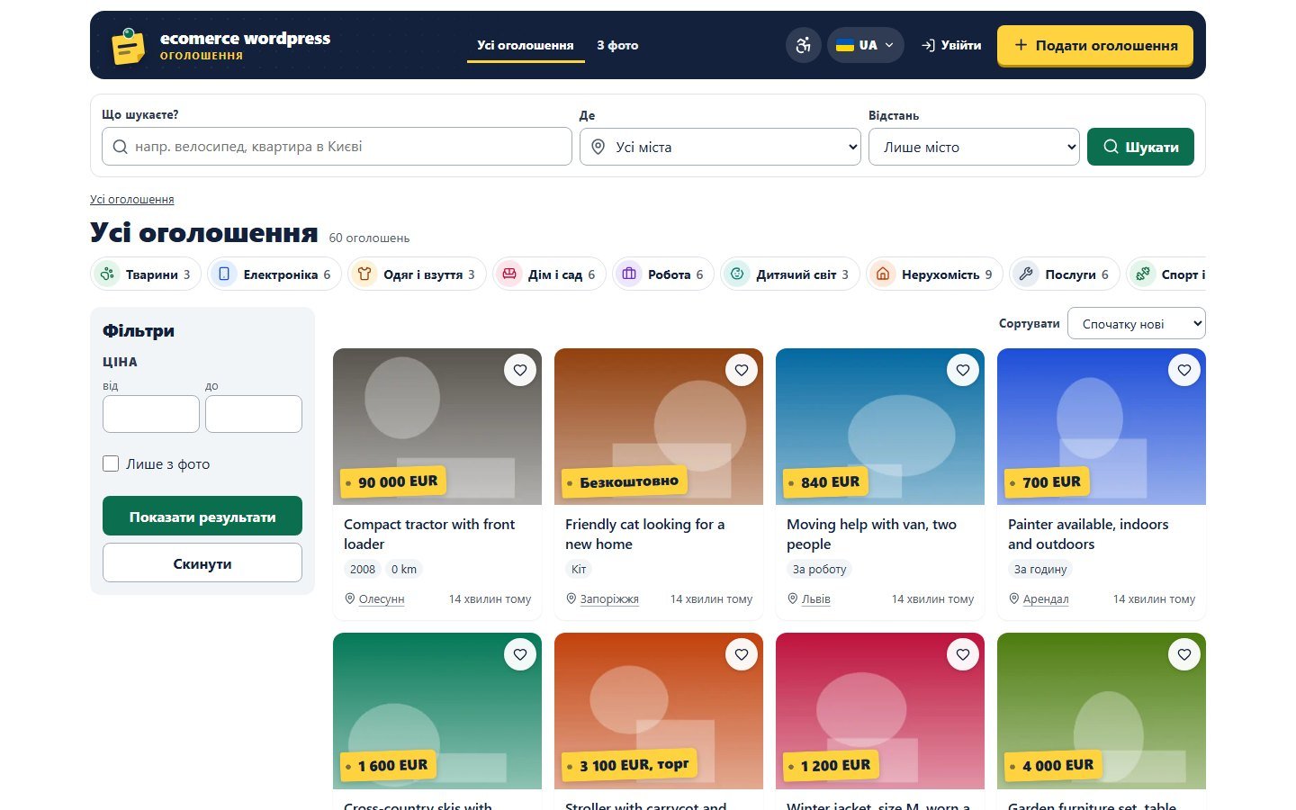Click the Одяг і взуття shirt icon
The image size is (1296, 810).
pos(364,274)
